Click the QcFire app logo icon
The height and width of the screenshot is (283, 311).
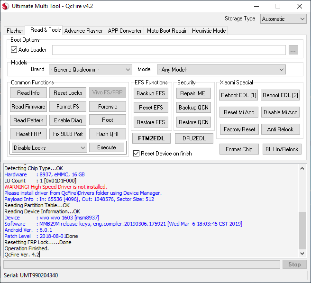(6, 6)
